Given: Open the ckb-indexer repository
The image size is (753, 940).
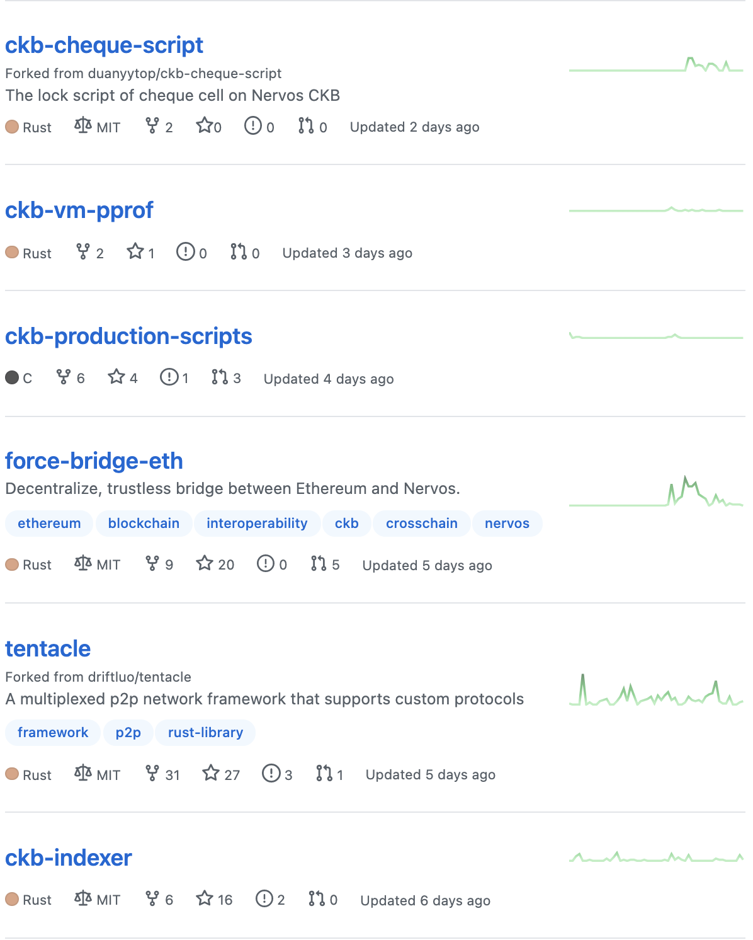Looking at the screenshot, I should (69, 858).
